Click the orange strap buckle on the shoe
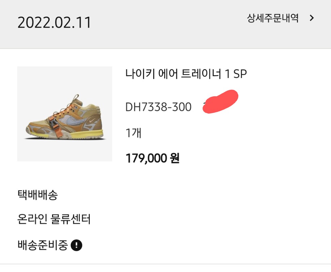The image size is (331, 272). [53, 123]
